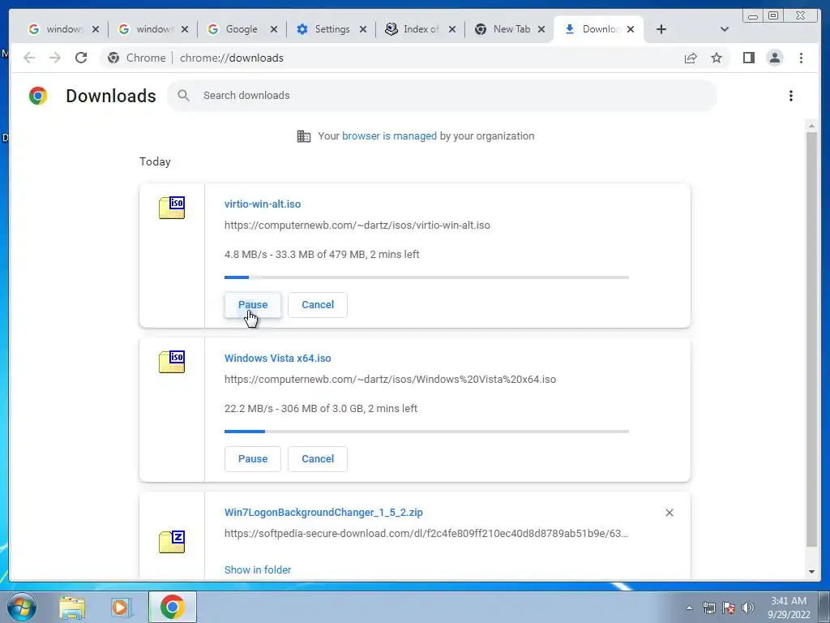
Task: Open Windows Explorer from the taskbar
Action: 72,608
